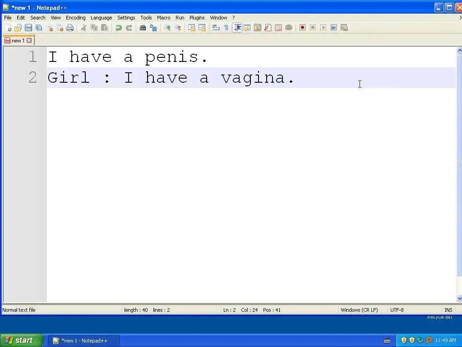
Task: Click the Save Recorded Macro icon
Action: (344, 28)
